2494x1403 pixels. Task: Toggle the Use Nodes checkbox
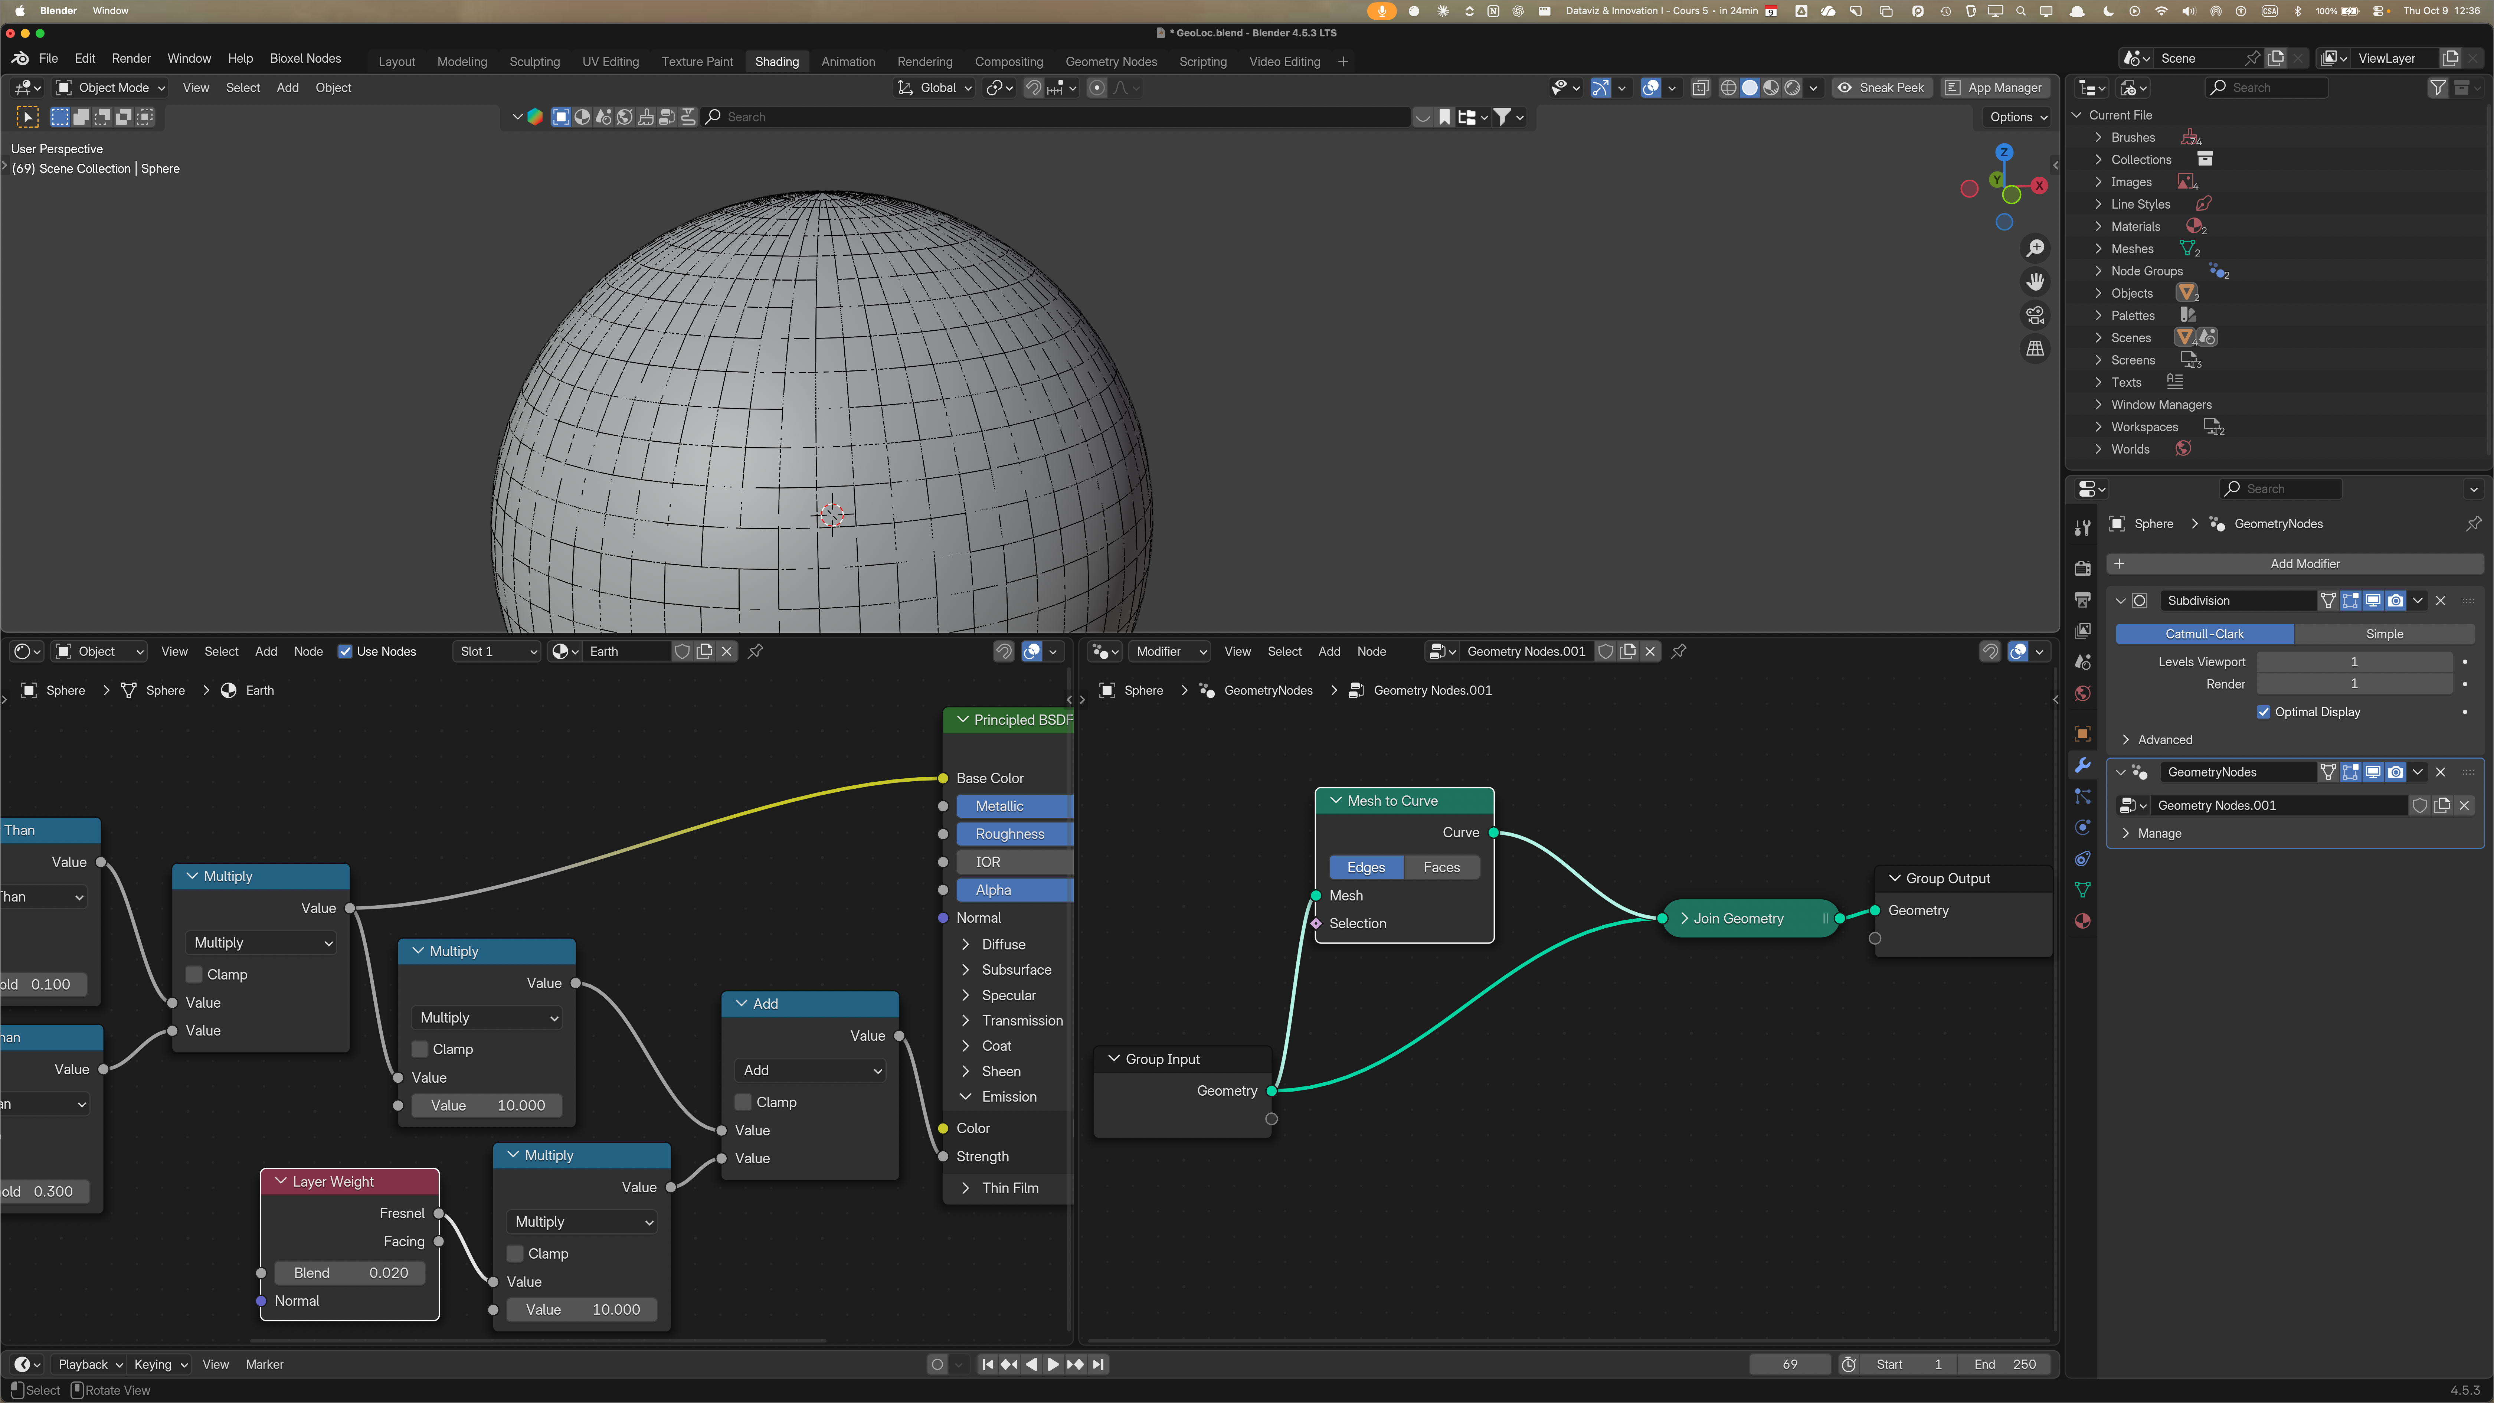coord(345,652)
